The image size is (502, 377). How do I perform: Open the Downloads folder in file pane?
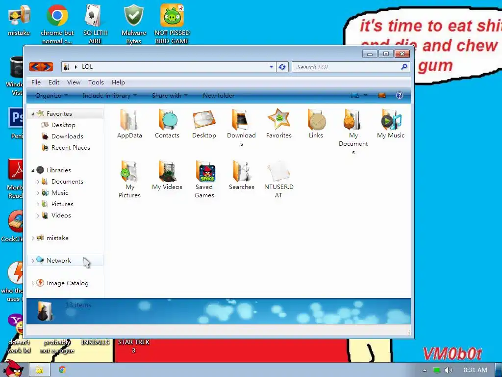click(241, 128)
